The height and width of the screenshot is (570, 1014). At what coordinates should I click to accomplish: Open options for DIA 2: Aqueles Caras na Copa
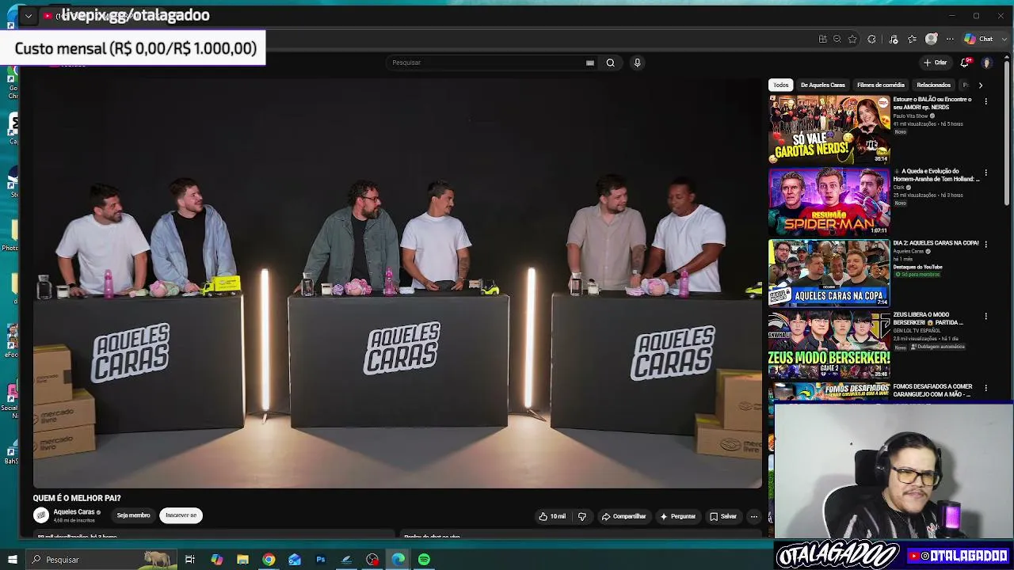985,244
